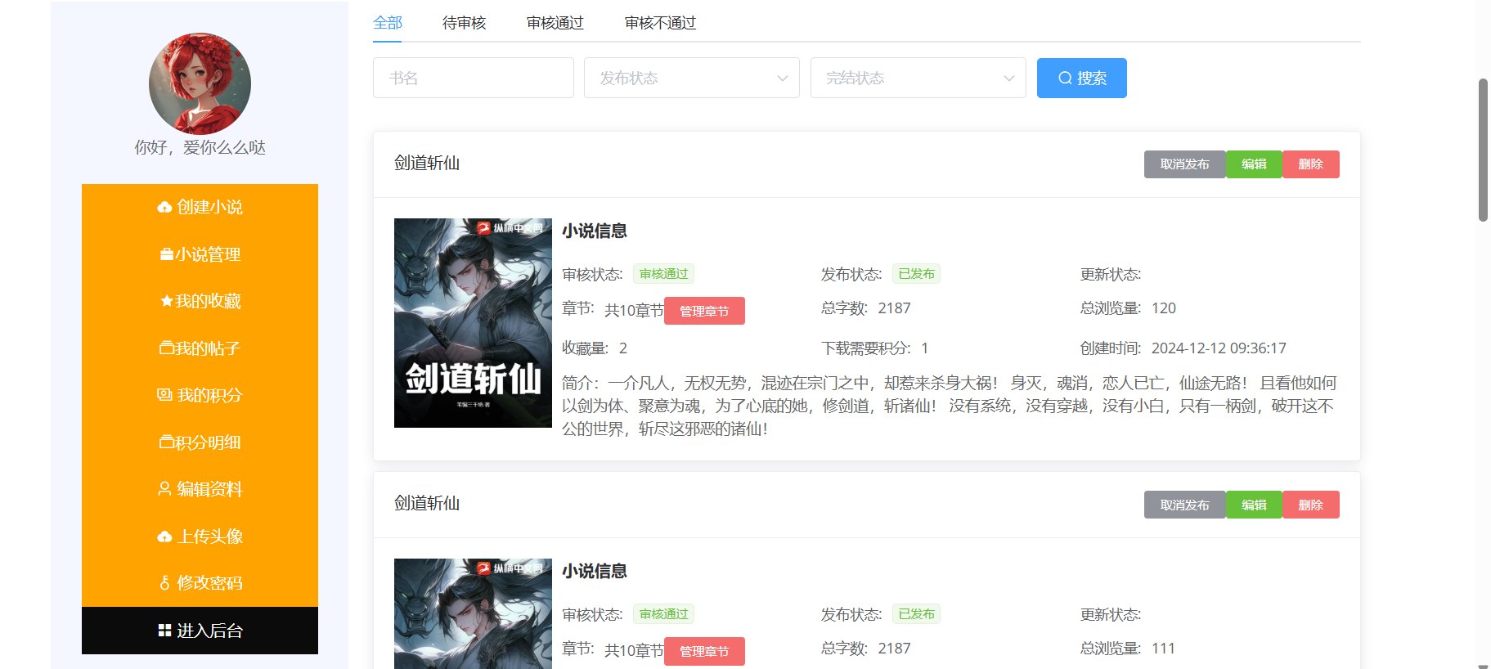Open 我的帖子 in the sidebar
Image resolution: width=1491 pixels, height=669 pixels.
pyautogui.click(x=200, y=348)
